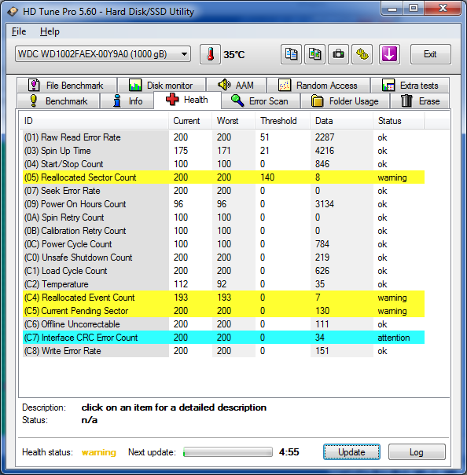Select the Interface CRC Error Count row
Screen dimensions: 467x475
pos(223,337)
